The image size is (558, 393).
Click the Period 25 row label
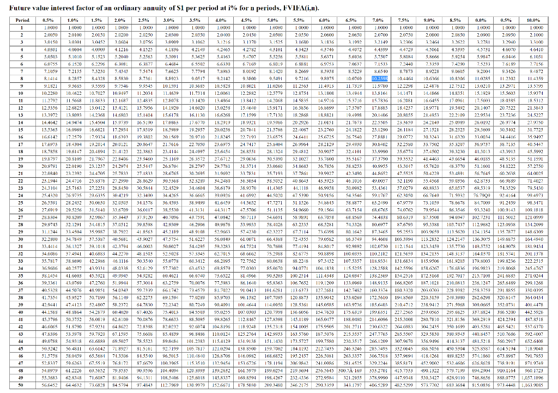tap(22, 203)
